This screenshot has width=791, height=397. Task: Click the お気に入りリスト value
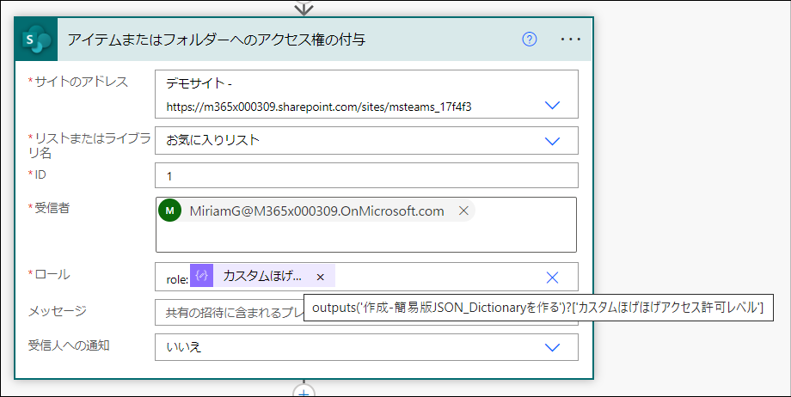[213, 140]
